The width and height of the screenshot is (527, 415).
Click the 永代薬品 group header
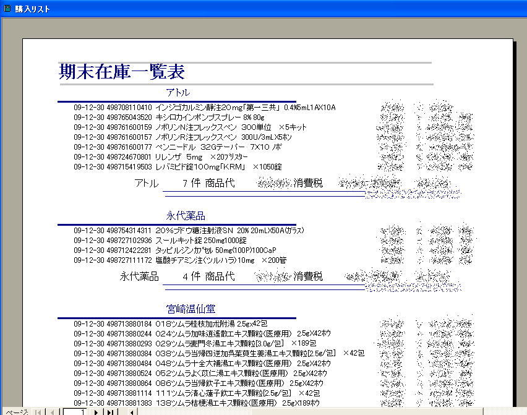tap(186, 216)
